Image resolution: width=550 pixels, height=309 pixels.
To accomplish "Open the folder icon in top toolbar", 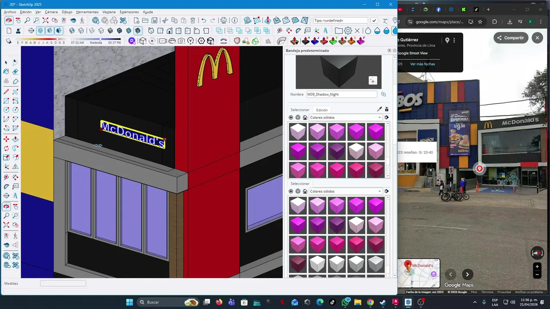I will click(145, 20).
